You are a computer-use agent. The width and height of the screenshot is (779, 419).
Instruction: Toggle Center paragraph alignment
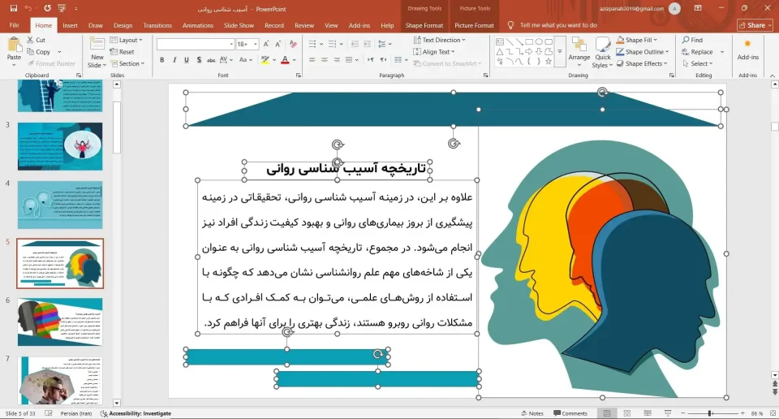pyautogui.click(x=325, y=59)
